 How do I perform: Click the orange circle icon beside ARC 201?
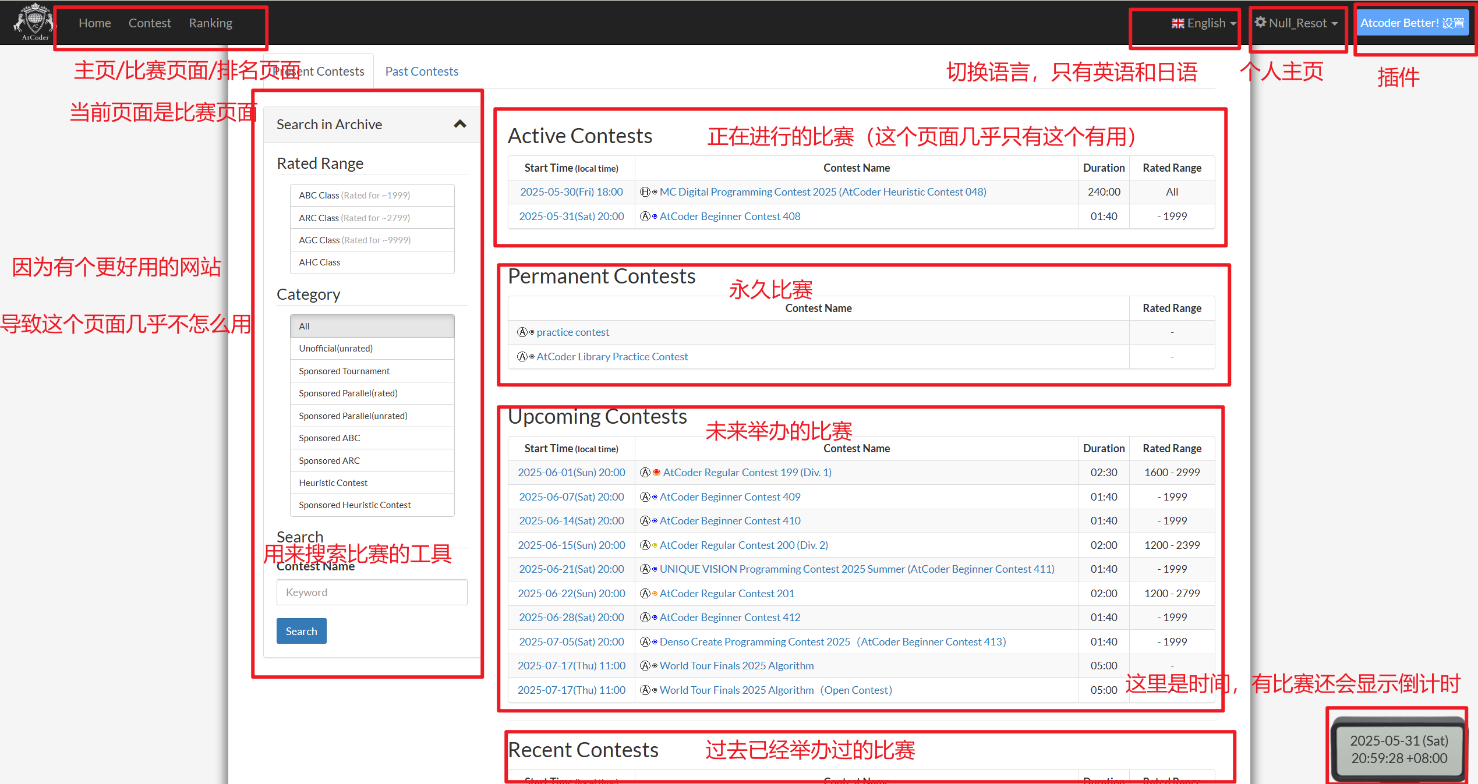point(655,594)
